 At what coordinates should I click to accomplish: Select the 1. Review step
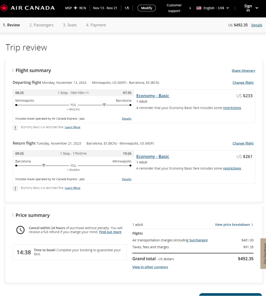pyautogui.click(x=12, y=25)
